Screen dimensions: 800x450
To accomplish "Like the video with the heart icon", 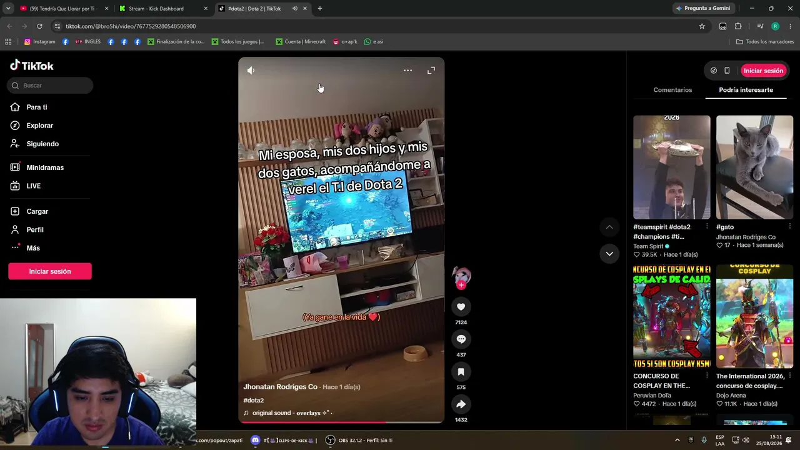I will [x=461, y=307].
